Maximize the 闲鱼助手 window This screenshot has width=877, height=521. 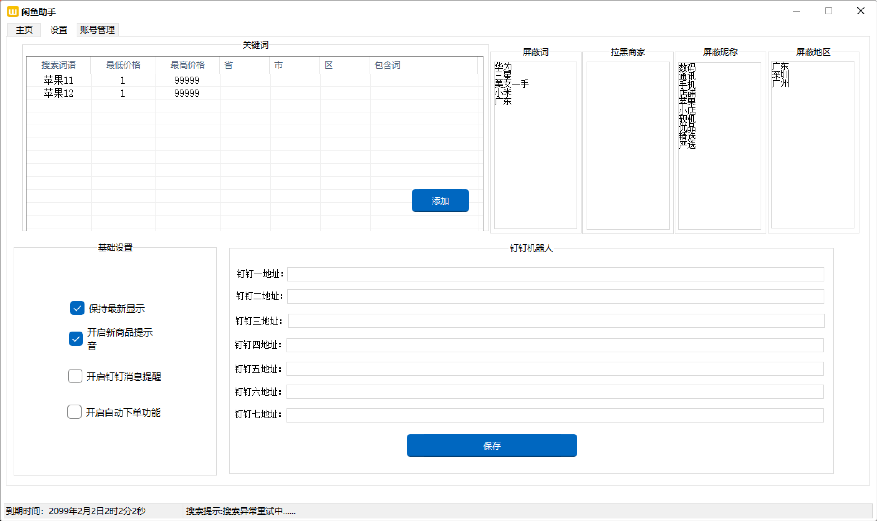pyautogui.click(x=828, y=11)
